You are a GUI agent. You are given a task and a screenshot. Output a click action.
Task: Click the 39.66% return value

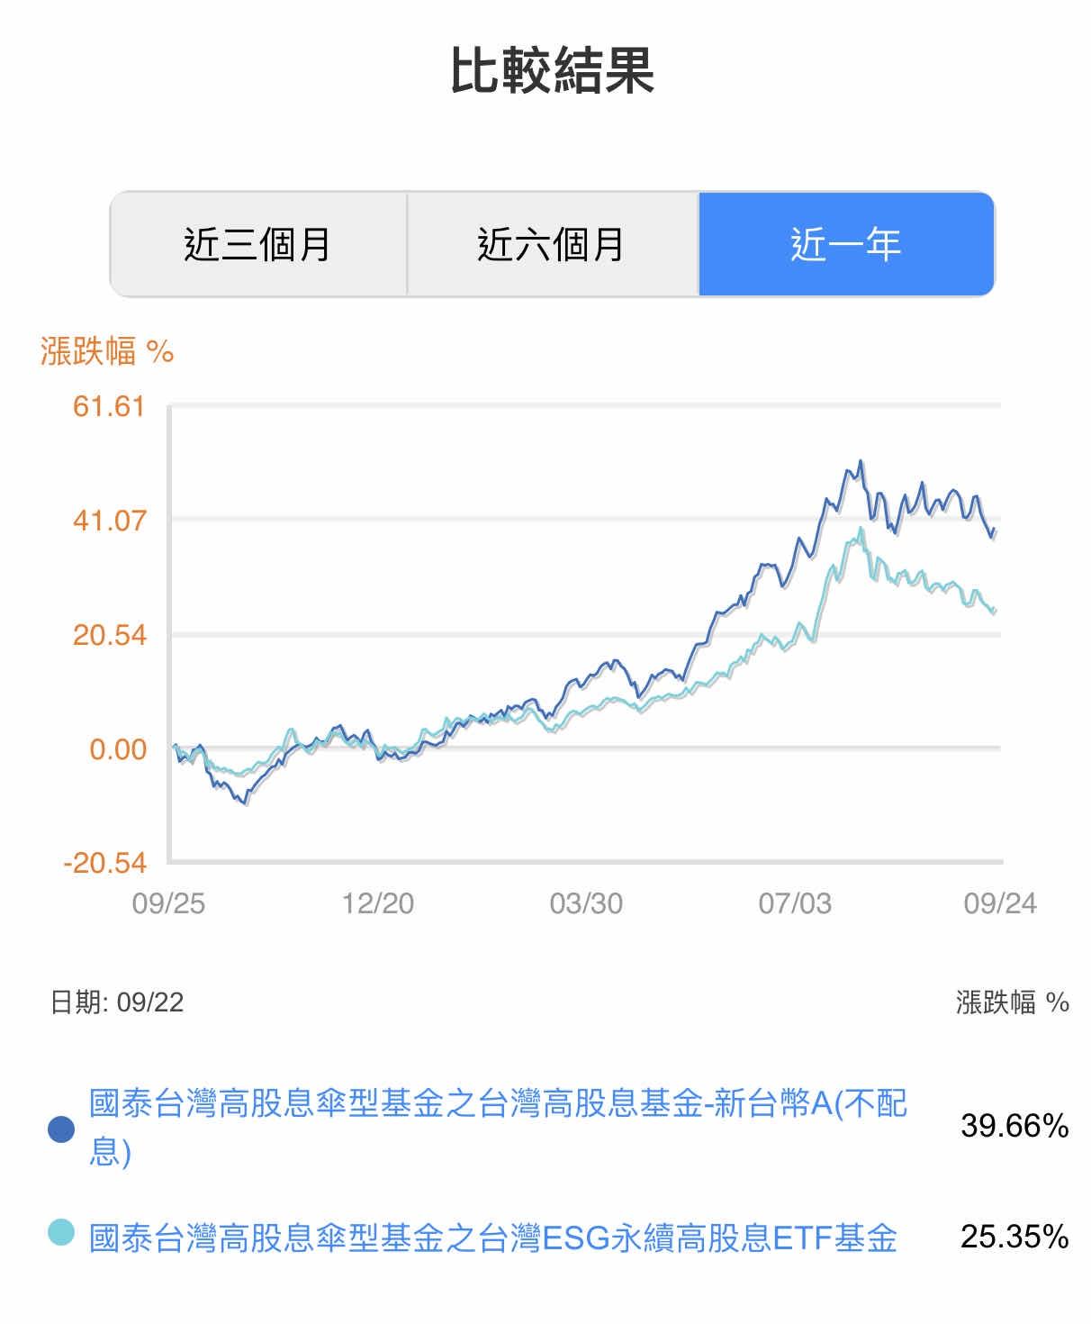tap(1014, 1126)
